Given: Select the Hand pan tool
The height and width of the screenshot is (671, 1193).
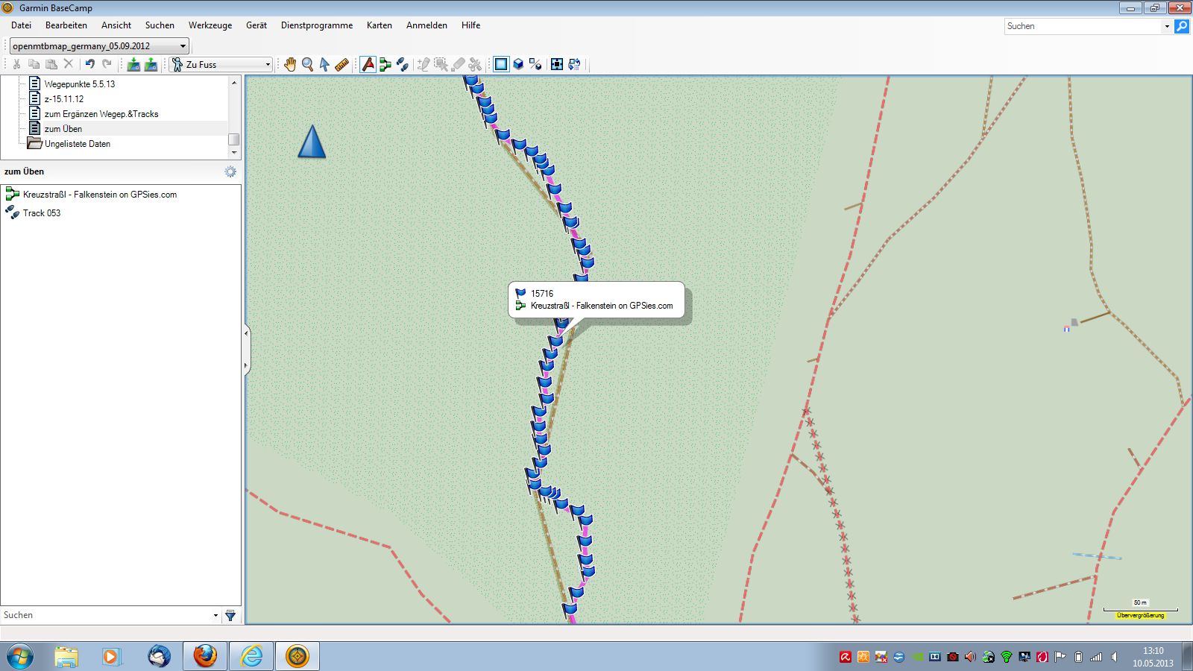Looking at the screenshot, I should point(290,65).
